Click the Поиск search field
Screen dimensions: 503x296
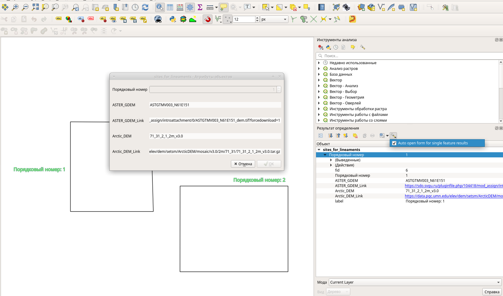point(409,56)
